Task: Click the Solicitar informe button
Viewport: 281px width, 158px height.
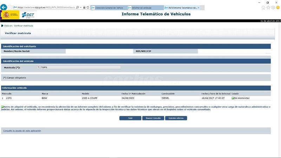Action: click(176, 118)
